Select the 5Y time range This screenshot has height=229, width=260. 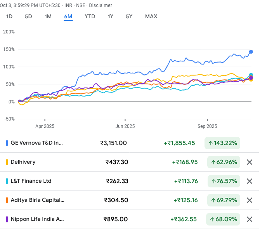(x=129, y=16)
